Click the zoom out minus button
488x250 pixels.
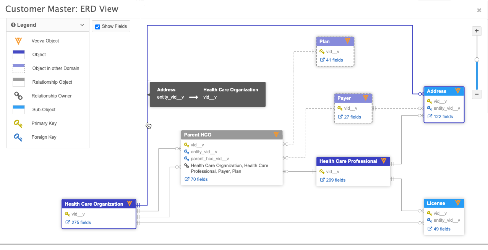click(x=477, y=94)
